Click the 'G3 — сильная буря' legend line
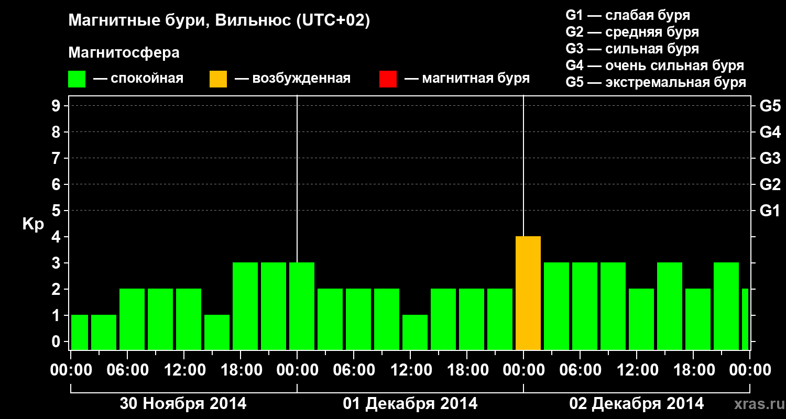The image size is (786, 419). coord(632,49)
